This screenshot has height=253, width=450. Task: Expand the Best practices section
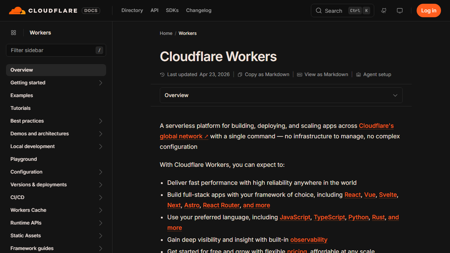pyautogui.click(x=100, y=121)
